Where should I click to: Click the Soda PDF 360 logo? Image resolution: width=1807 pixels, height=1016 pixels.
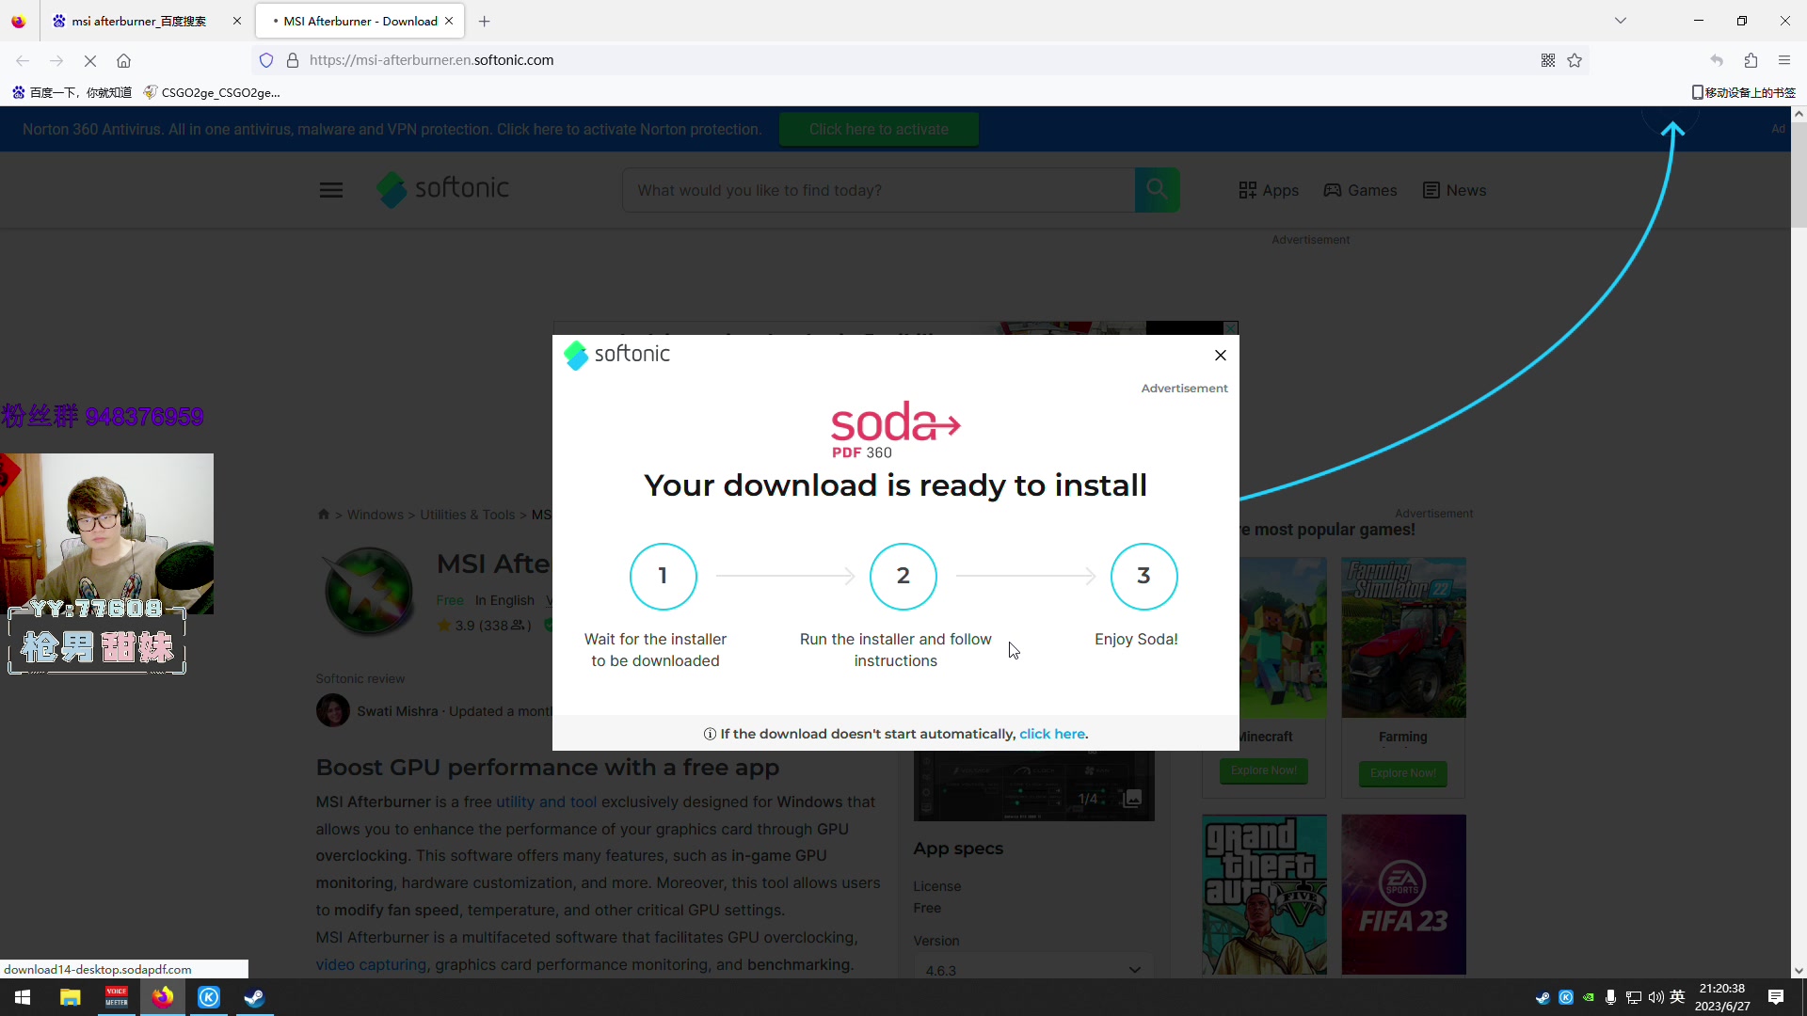point(895,430)
